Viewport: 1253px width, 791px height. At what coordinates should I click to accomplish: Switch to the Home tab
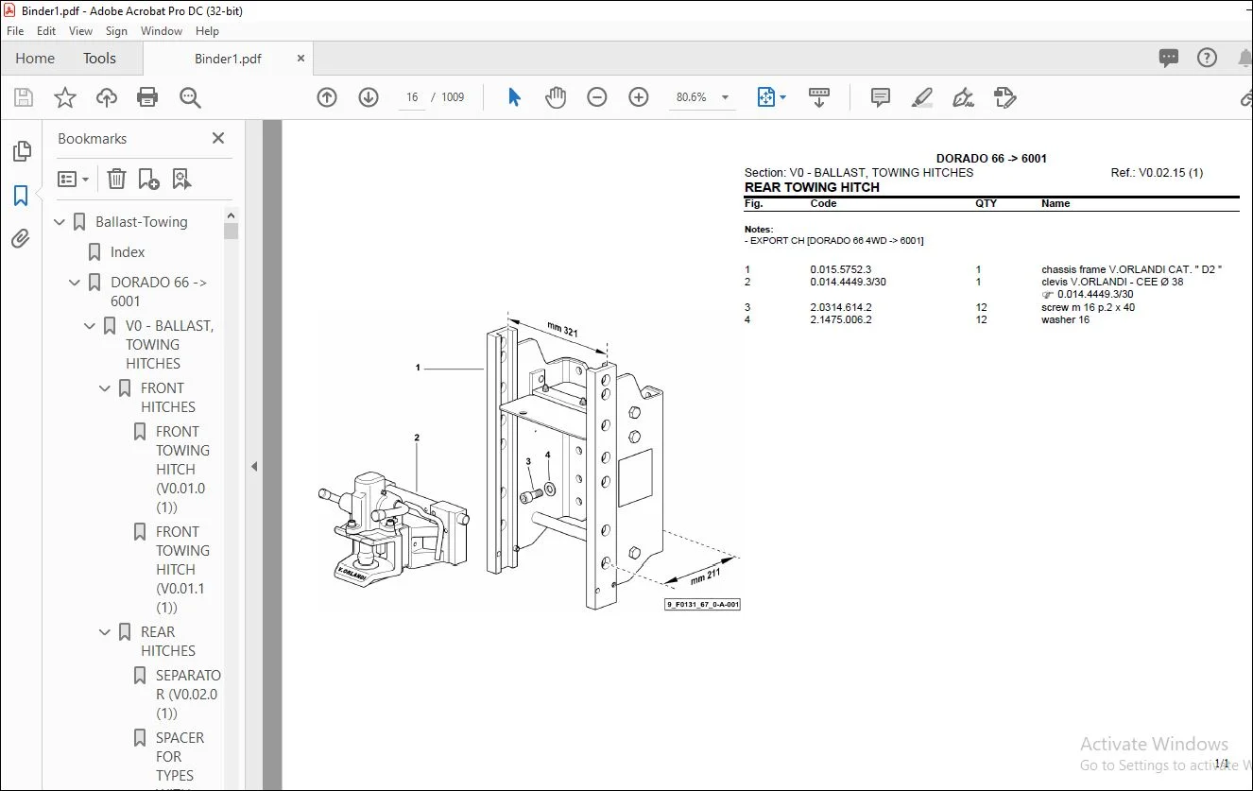pos(35,59)
